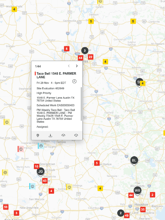
Task: Open red cluster 8 near Fort Worth
Action: [67, 49]
